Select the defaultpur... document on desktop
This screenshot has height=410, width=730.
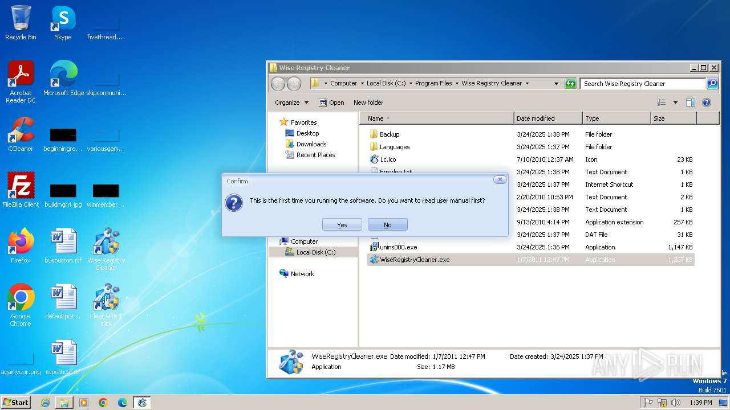pos(63,301)
